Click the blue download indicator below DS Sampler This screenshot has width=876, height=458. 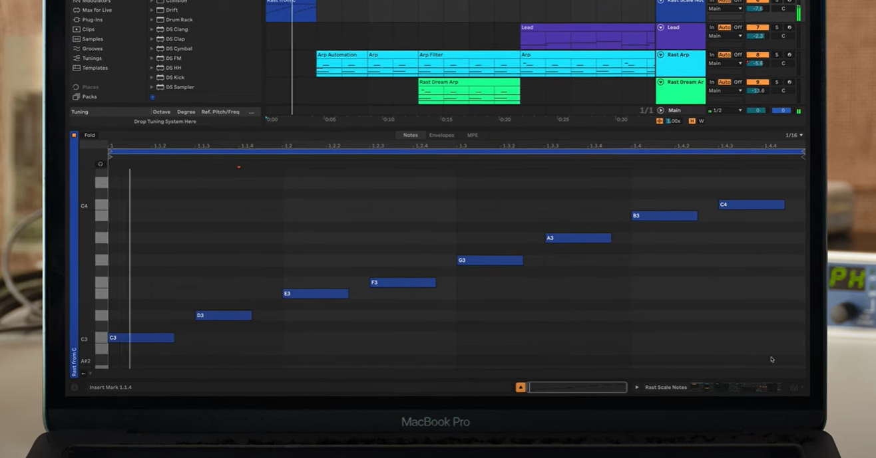[152, 97]
